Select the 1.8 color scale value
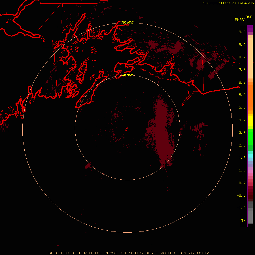The height and width of the screenshot is (255, 255). [x=242, y=158]
